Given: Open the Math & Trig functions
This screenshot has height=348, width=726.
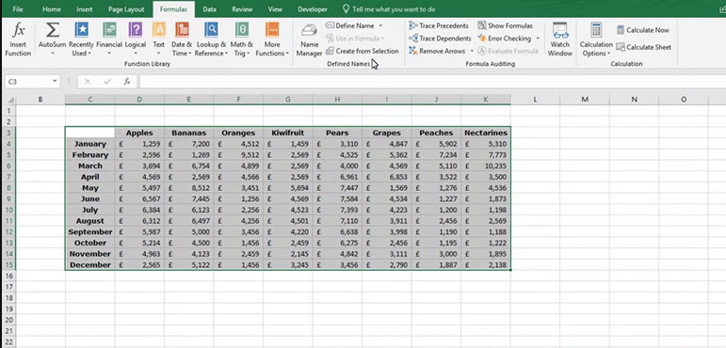Looking at the screenshot, I should 242,40.
